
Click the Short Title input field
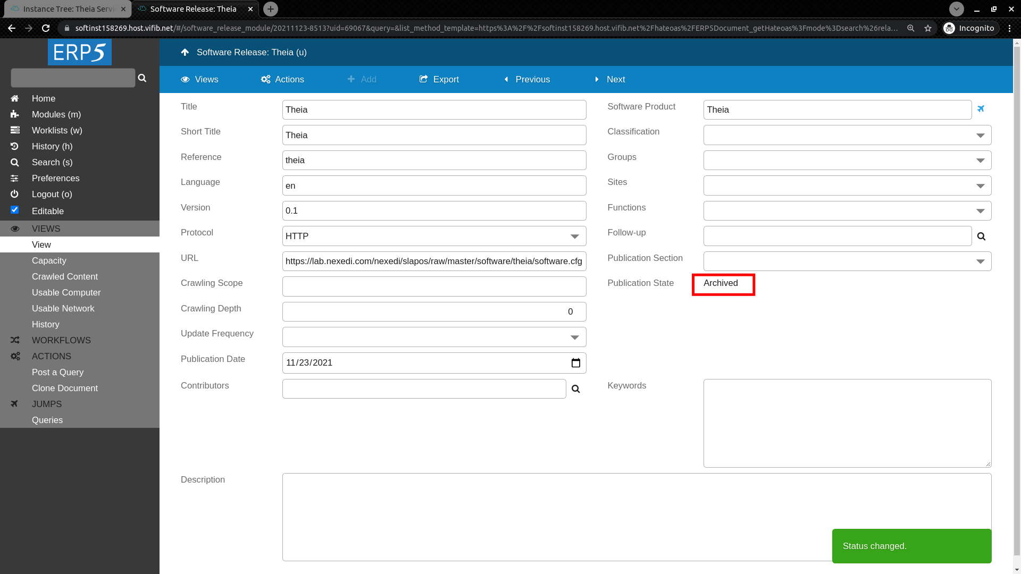(x=434, y=135)
